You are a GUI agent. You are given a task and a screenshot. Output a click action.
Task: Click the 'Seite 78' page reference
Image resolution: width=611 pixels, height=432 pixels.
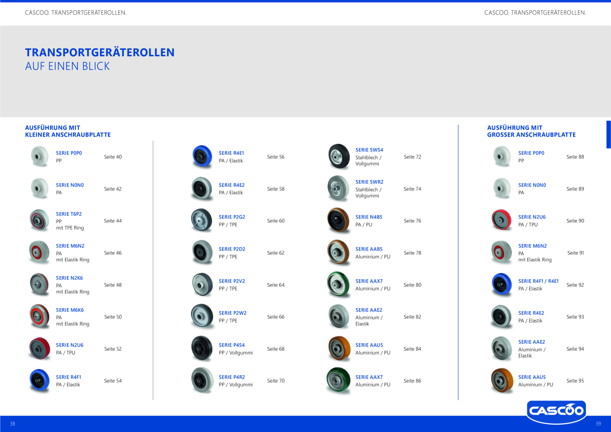click(412, 253)
